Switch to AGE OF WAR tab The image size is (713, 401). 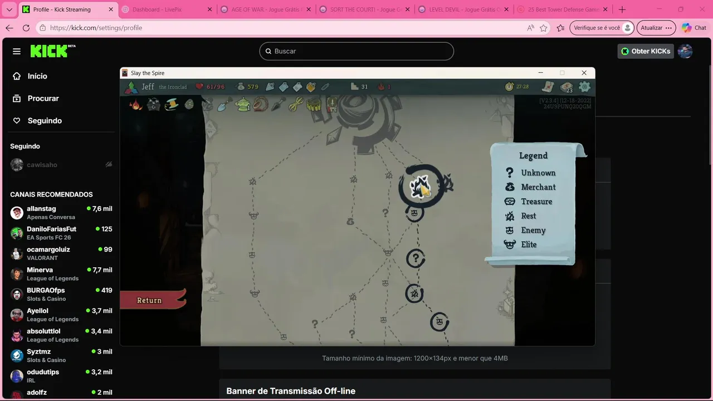pyautogui.click(x=266, y=9)
